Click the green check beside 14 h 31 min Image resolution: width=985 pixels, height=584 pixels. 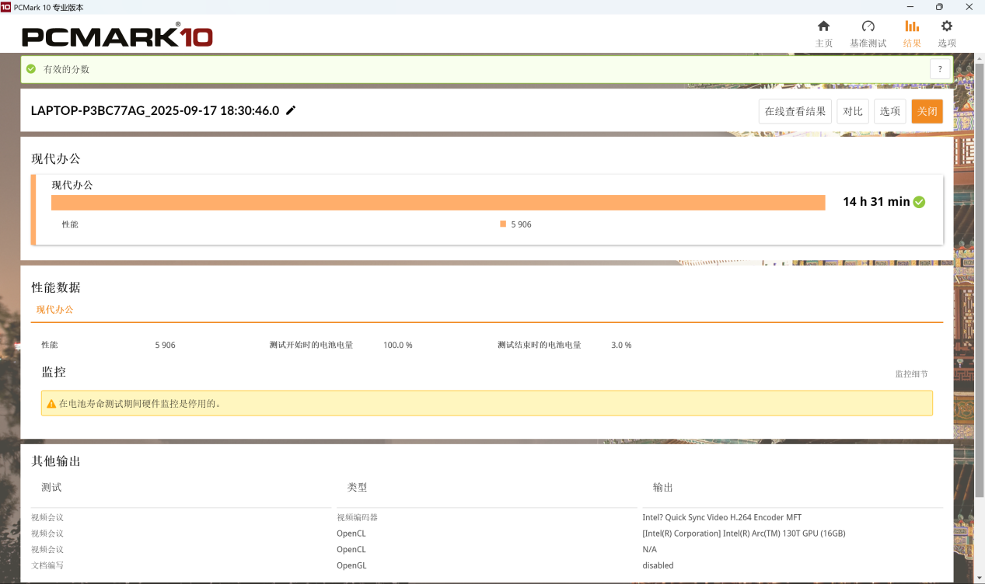pos(919,202)
